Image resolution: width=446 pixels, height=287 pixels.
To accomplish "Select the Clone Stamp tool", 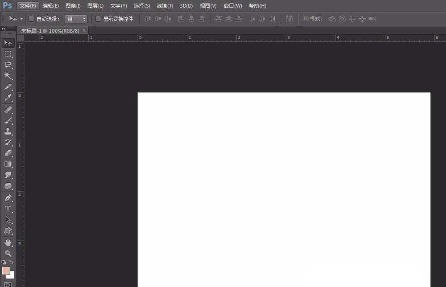I will click(x=8, y=131).
